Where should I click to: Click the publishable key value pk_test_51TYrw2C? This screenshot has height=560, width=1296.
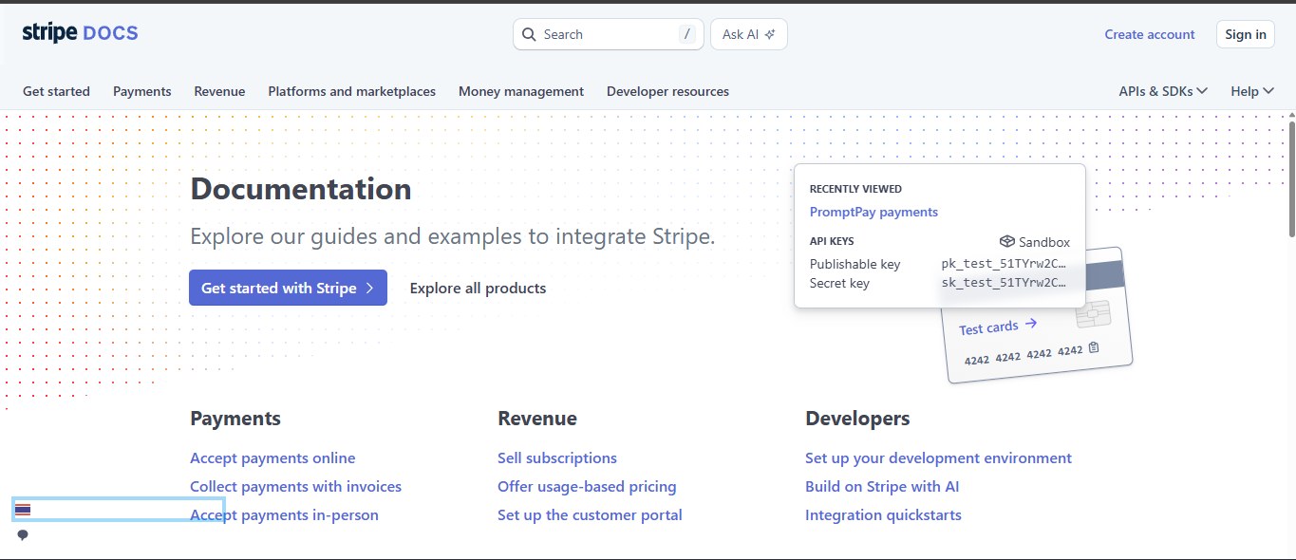coord(1004,264)
